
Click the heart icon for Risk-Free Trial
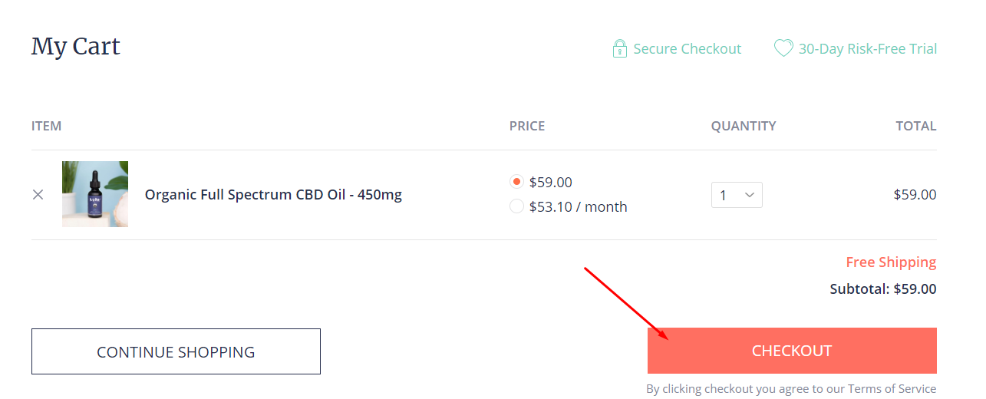(783, 48)
